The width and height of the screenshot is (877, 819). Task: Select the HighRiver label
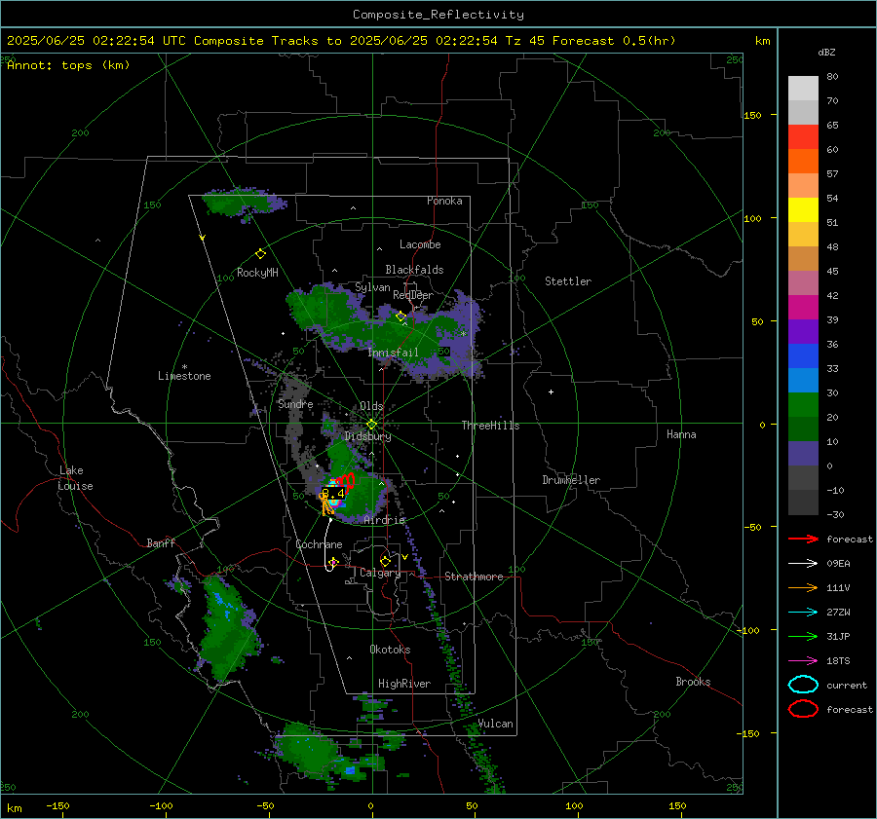click(x=404, y=684)
